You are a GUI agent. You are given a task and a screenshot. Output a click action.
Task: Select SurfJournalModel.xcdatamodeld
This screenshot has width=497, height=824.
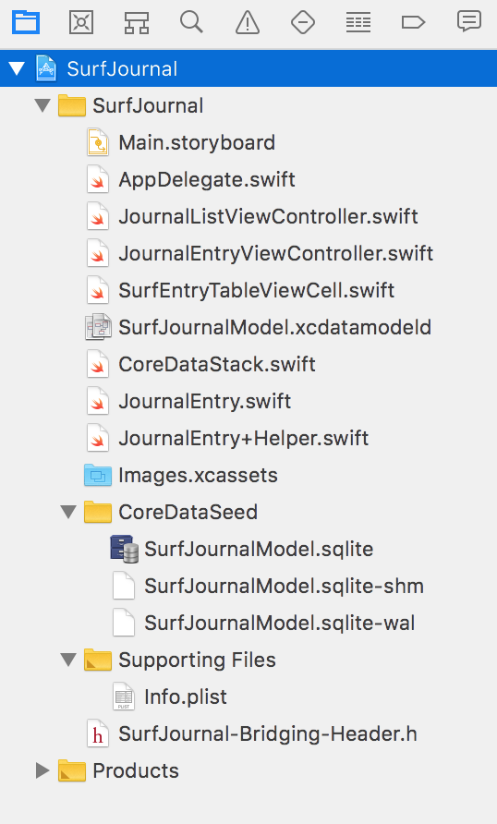[x=274, y=327]
